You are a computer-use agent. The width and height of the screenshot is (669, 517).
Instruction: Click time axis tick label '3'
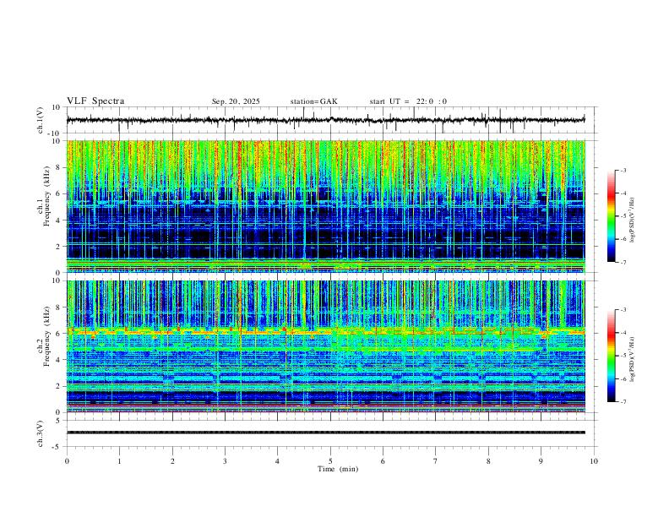[x=225, y=461]
